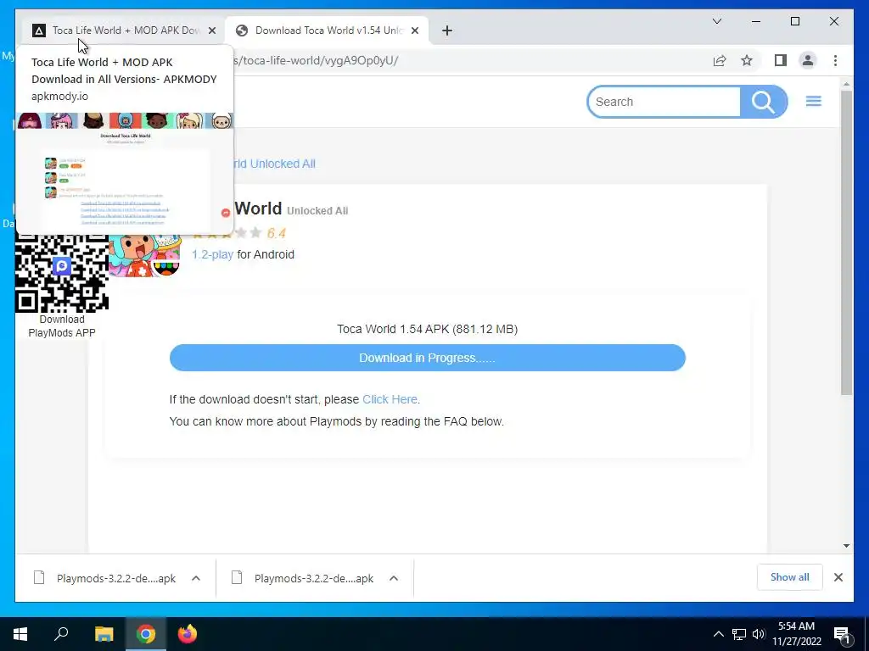Expand options for first Playmods apk download
The width and height of the screenshot is (869, 651).
tap(196, 578)
